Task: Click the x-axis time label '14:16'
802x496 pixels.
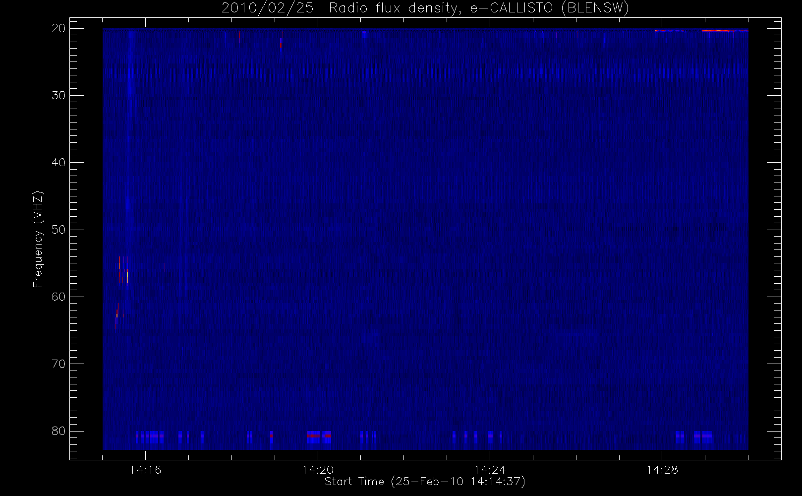Action: (x=145, y=470)
